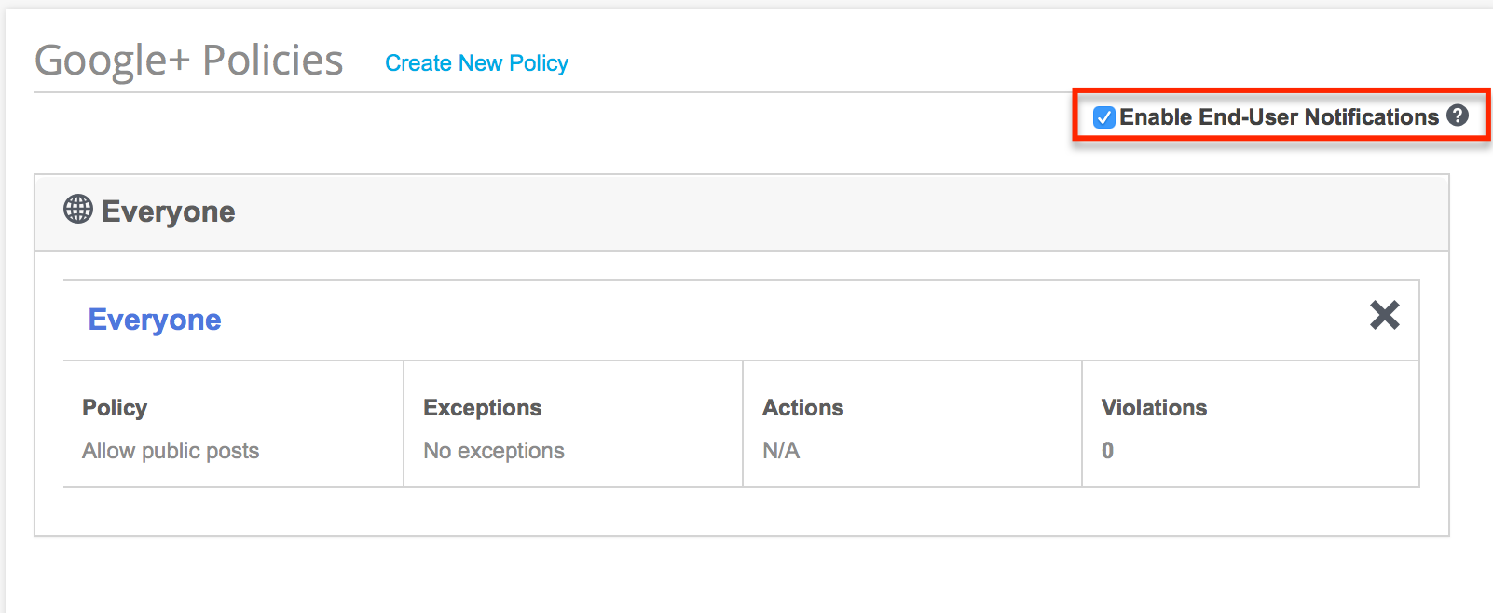Click the 'No exceptions' value
The image size is (1493, 613).
[494, 451]
